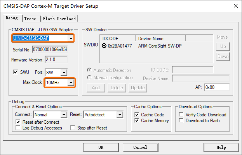The width and height of the screenshot is (242, 155).
Task: Click the Cancel button
Action: (140, 148)
